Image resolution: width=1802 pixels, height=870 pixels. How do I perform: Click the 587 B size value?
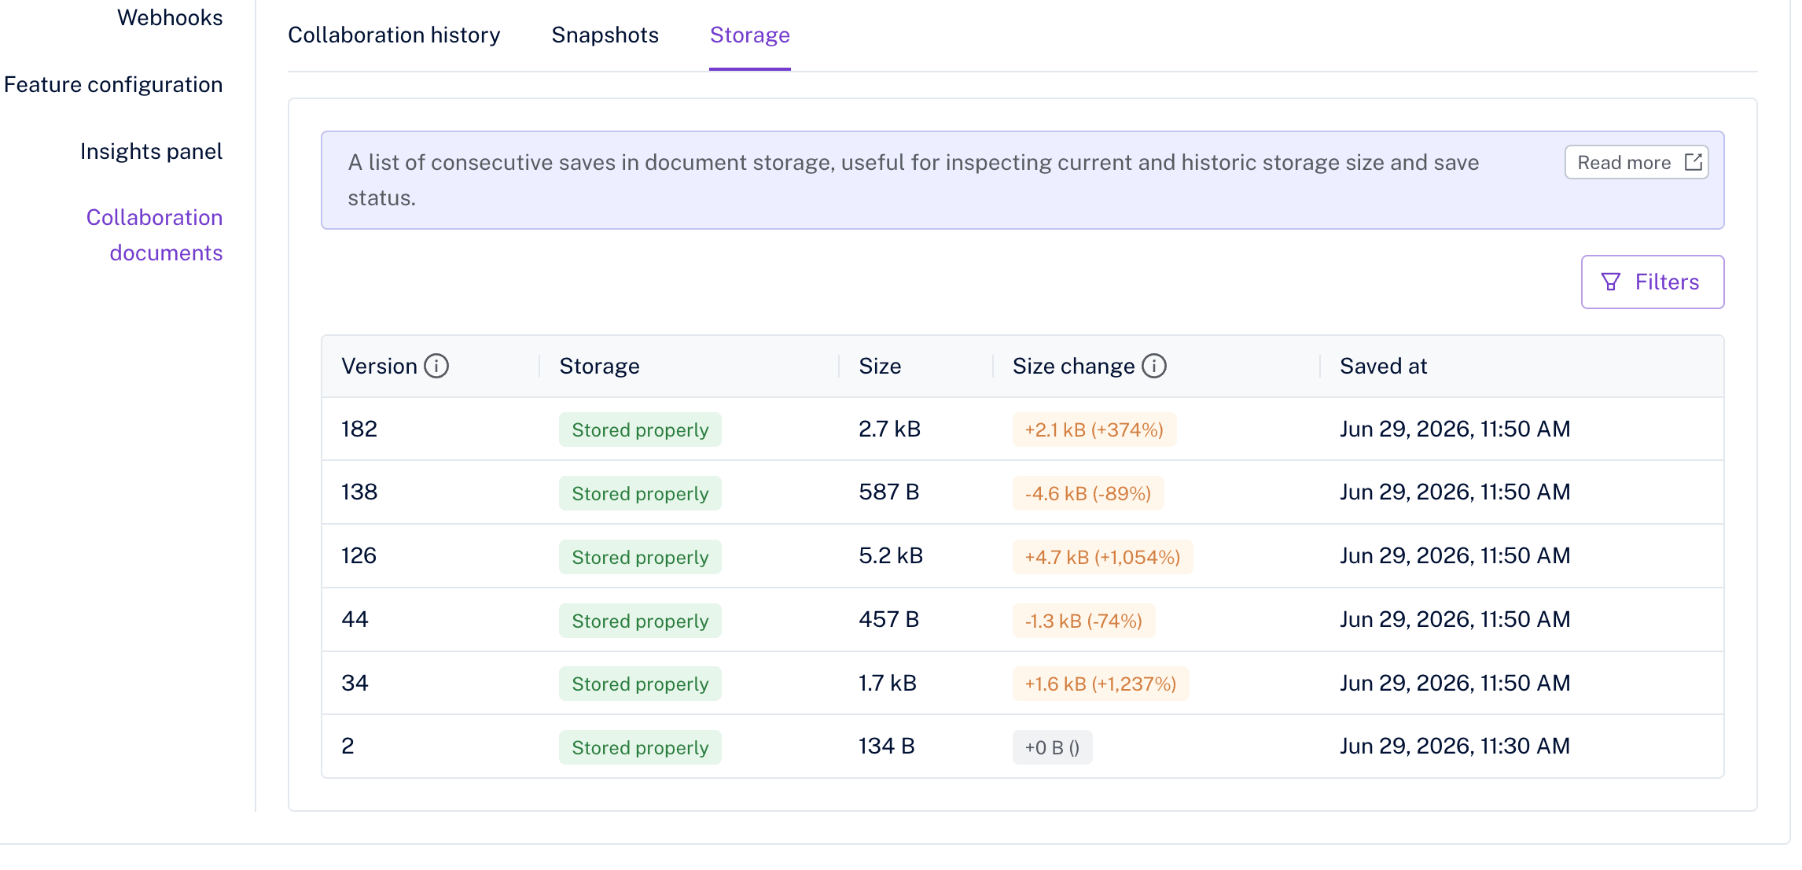pos(888,492)
